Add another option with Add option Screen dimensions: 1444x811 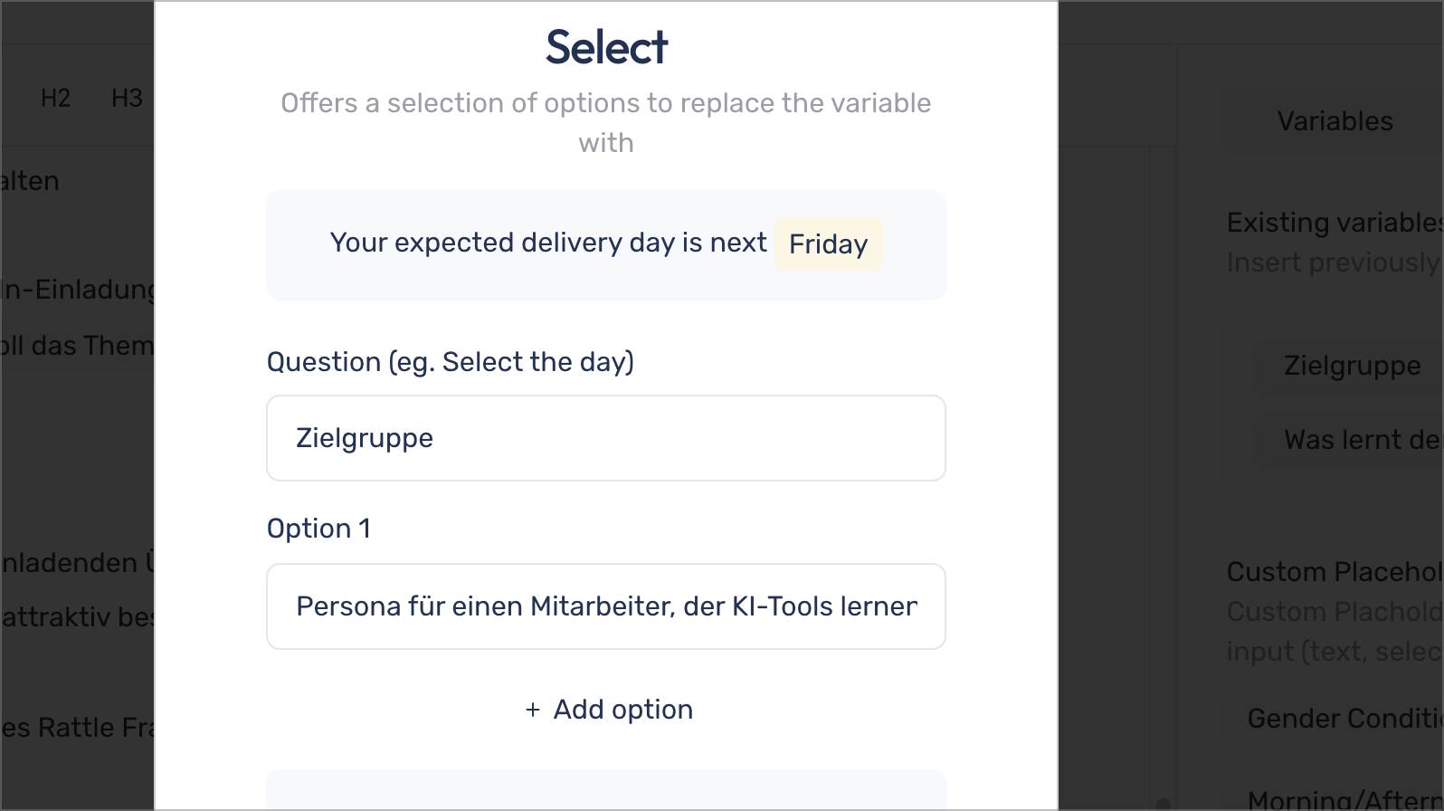coord(608,710)
